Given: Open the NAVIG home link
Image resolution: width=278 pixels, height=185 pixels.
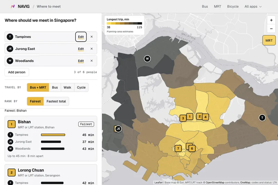Looking at the screenshot, I should [24, 6].
